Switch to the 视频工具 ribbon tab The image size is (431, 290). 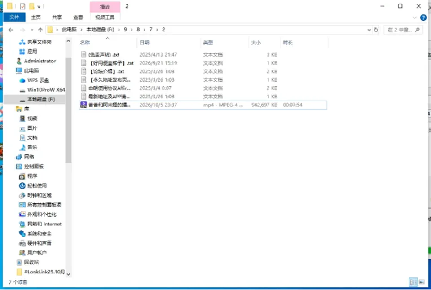pos(105,18)
